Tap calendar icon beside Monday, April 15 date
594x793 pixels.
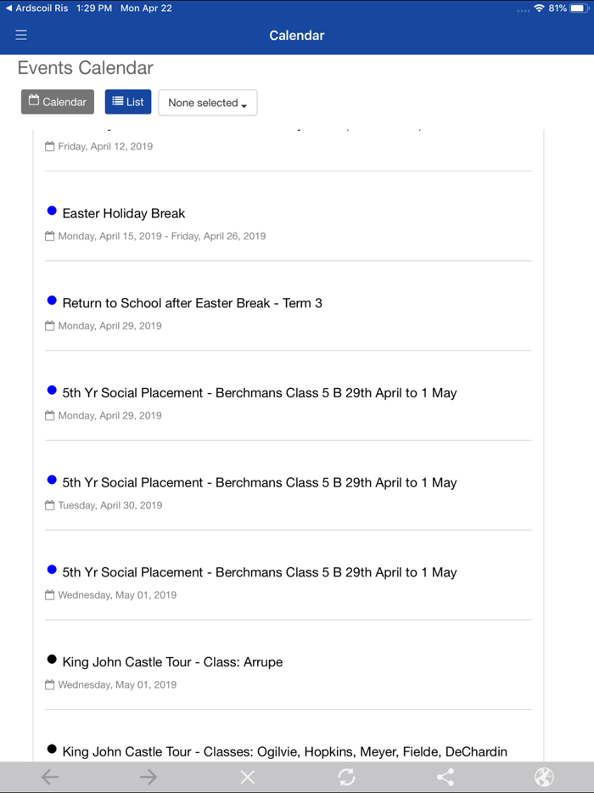coord(50,236)
